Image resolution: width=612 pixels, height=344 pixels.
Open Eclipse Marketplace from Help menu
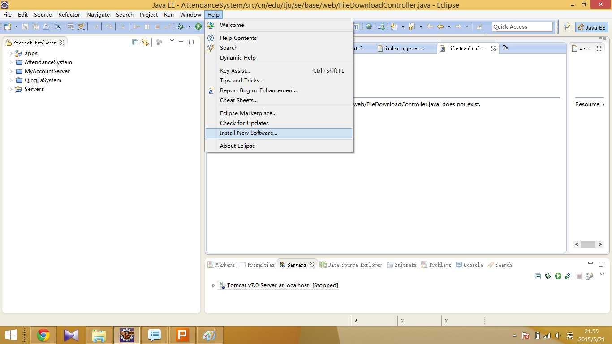(279, 113)
